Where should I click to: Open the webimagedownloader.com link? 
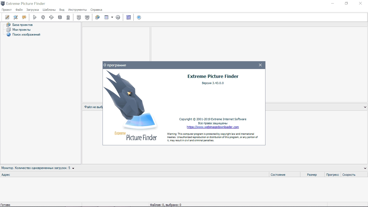tap(213, 127)
